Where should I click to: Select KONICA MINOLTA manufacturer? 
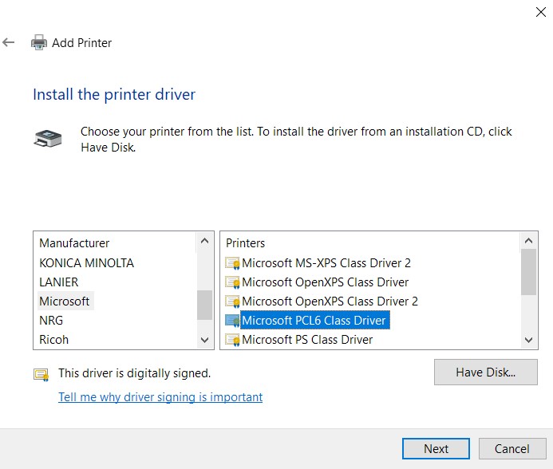click(87, 263)
